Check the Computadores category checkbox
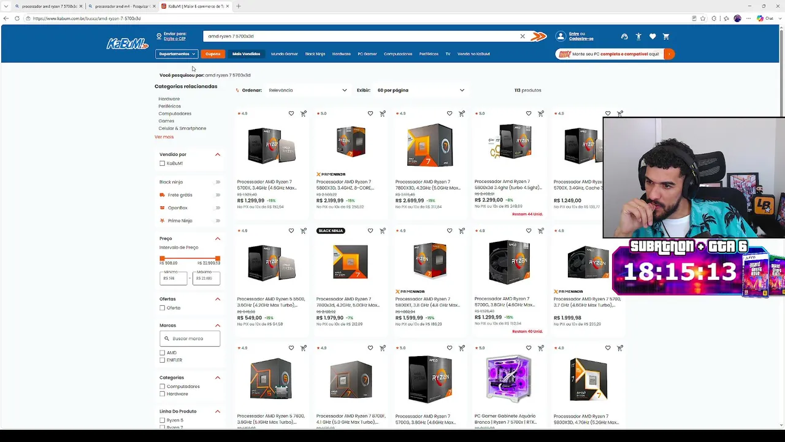The height and width of the screenshot is (442, 785). [x=162, y=387]
